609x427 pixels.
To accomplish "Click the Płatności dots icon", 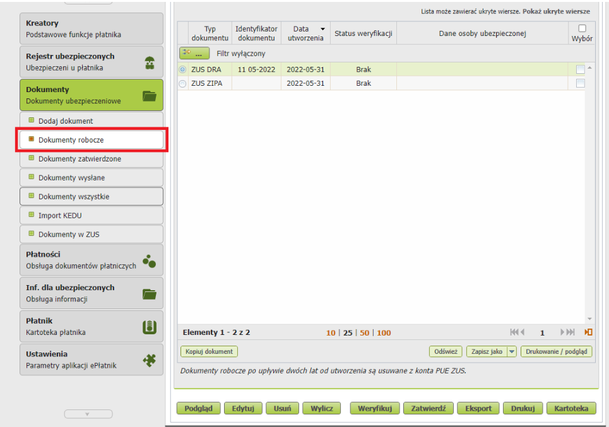I will (x=150, y=260).
